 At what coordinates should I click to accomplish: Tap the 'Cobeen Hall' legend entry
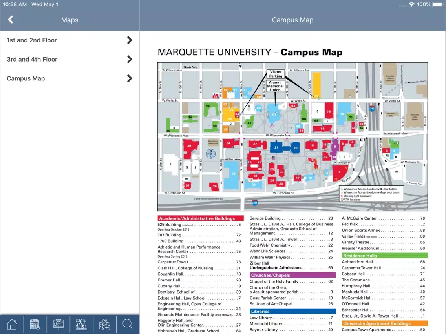pyautogui.click(x=383, y=274)
